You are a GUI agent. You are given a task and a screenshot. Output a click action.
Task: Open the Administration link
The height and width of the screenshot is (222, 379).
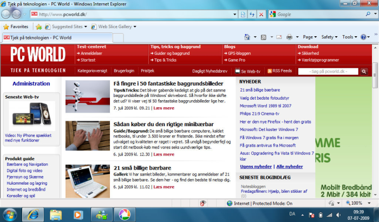click(x=31, y=84)
